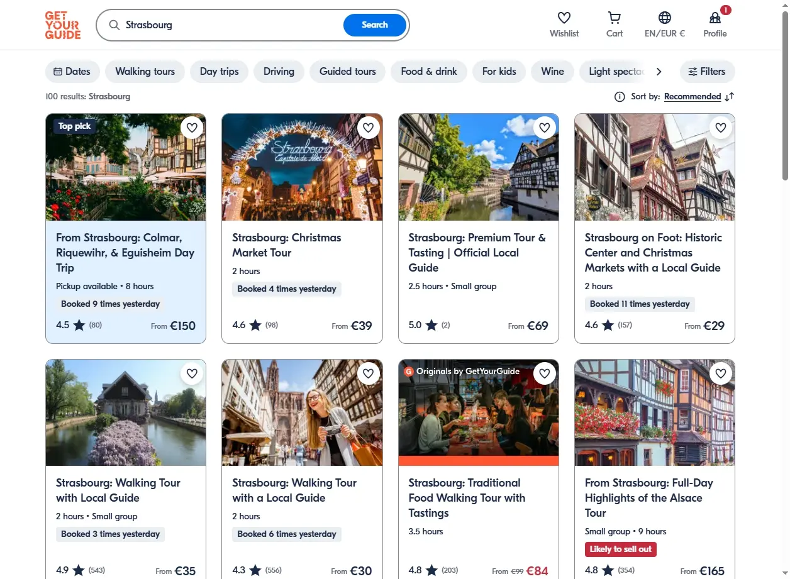The width and height of the screenshot is (790, 579).
Task: Click the 100 results: Strasbourg text
Action: (x=88, y=97)
